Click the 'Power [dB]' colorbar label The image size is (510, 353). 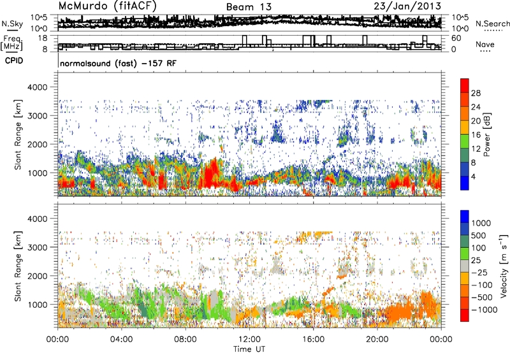[x=487, y=135]
